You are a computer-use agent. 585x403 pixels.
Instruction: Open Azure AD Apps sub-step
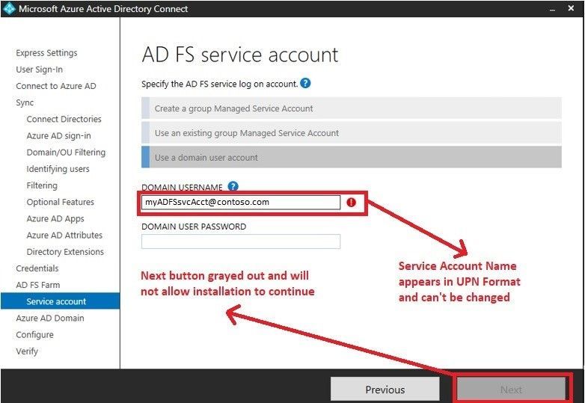[x=55, y=219]
